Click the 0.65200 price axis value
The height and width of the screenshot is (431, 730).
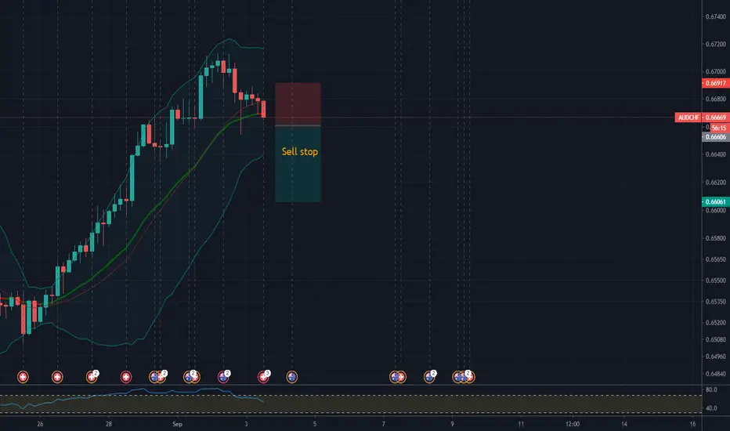pyautogui.click(x=716, y=322)
